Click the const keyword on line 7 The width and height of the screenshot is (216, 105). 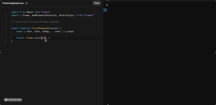pyautogui.click(x=19, y=31)
